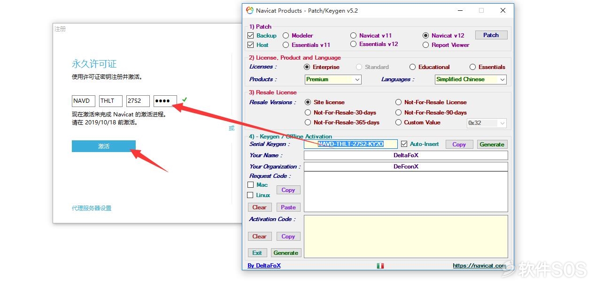Viewport: 595px width, 283px height.
Task: Select Essentials v12 patch option
Action: click(x=353, y=44)
